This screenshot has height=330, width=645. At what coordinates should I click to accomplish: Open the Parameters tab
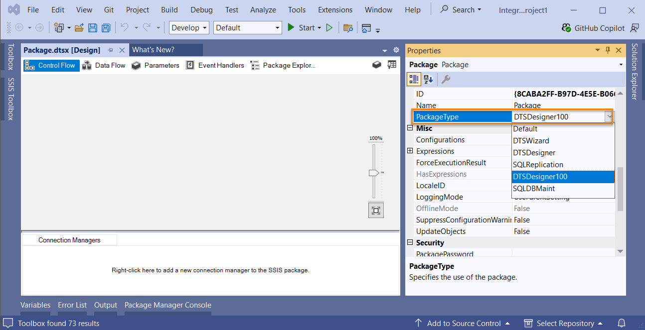[x=155, y=65]
